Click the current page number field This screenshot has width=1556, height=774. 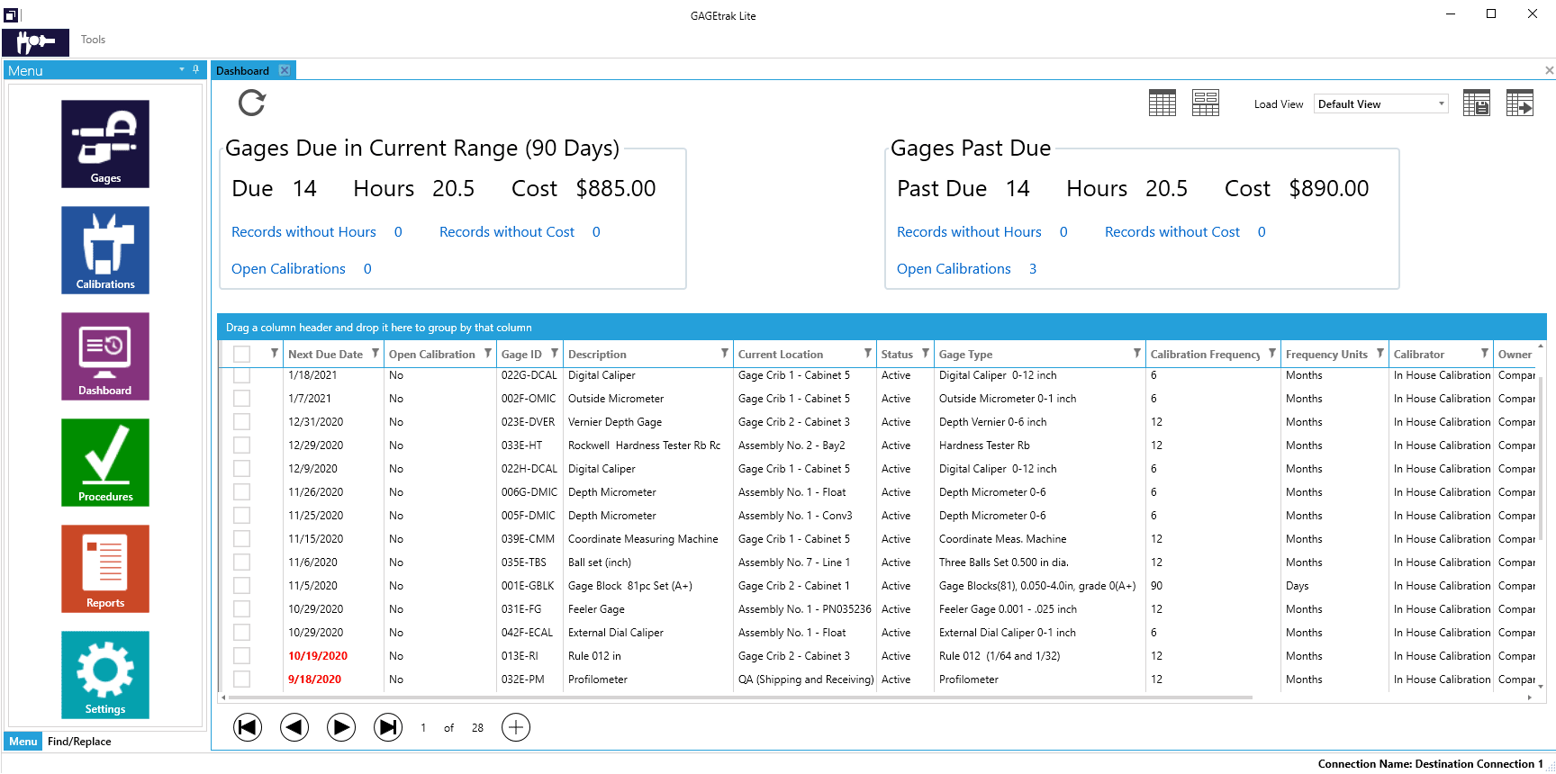[423, 728]
